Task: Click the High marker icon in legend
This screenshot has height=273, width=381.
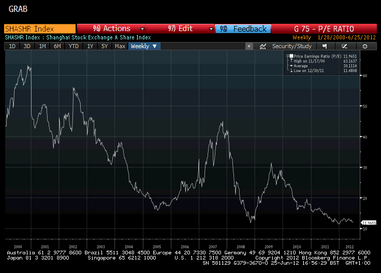Action: click(x=291, y=61)
